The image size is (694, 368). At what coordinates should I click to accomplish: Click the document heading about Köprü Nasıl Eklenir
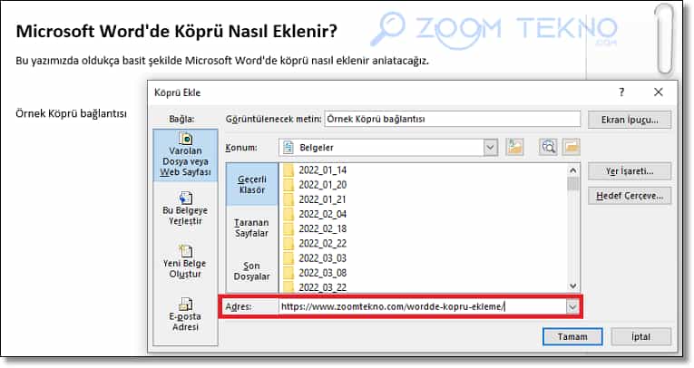177,32
